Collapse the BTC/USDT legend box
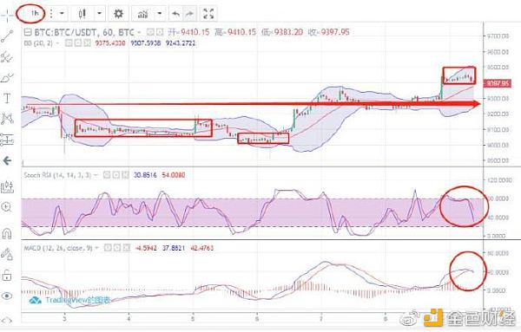This screenshot has width=521, height=332. (x=29, y=32)
